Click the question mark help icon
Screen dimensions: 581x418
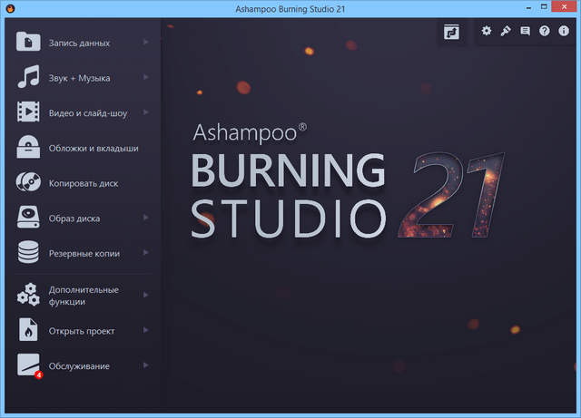(x=545, y=31)
